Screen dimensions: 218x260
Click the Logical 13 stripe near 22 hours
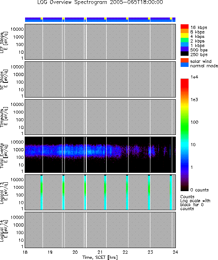[127, 192]
